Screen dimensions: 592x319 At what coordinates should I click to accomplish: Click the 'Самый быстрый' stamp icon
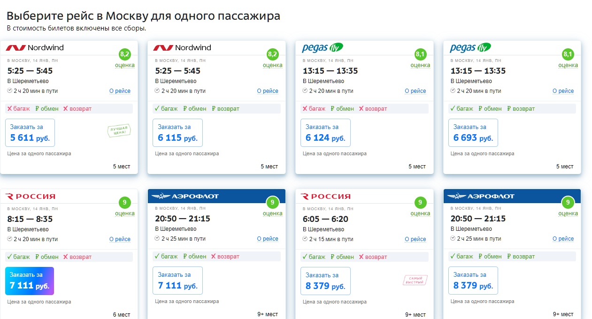pyautogui.click(x=415, y=280)
